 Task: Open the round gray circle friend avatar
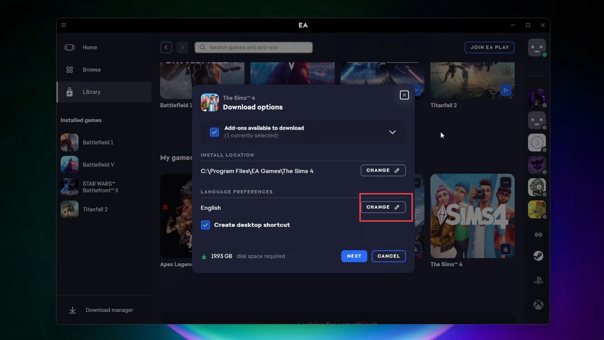click(x=537, y=143)
